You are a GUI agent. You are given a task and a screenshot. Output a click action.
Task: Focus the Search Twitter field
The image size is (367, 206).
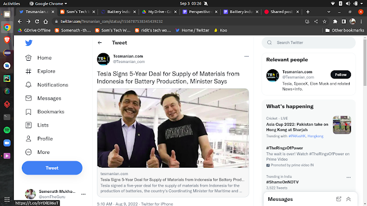coord(309,42)
